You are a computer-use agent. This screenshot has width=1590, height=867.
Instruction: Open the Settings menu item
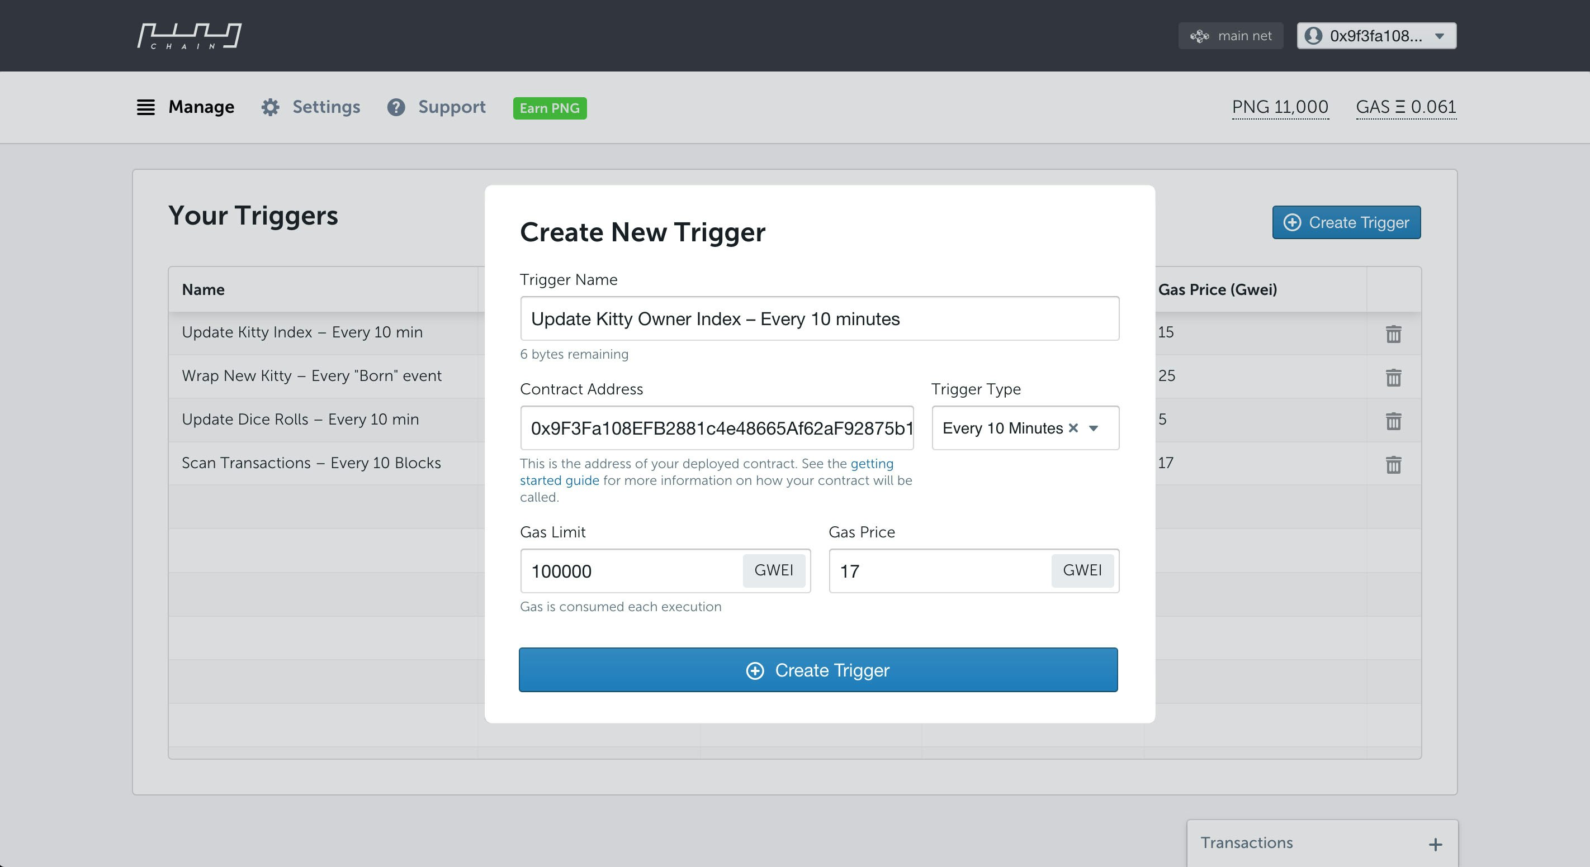326,107
